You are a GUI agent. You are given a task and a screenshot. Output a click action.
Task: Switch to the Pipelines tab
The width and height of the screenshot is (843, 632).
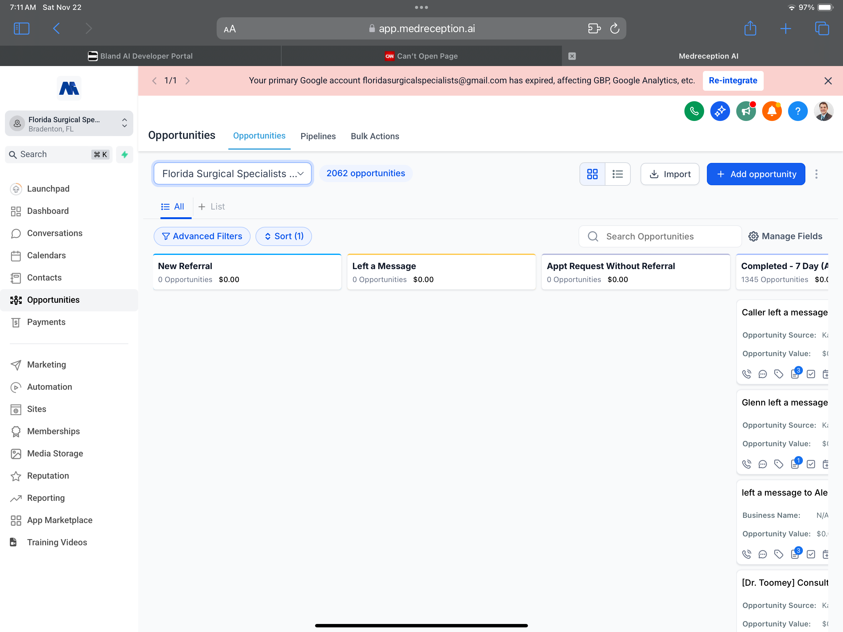coord(318,136)
